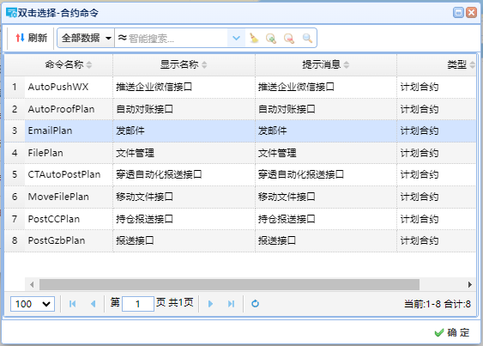
Task: Go to the first page
Action: 72,304
